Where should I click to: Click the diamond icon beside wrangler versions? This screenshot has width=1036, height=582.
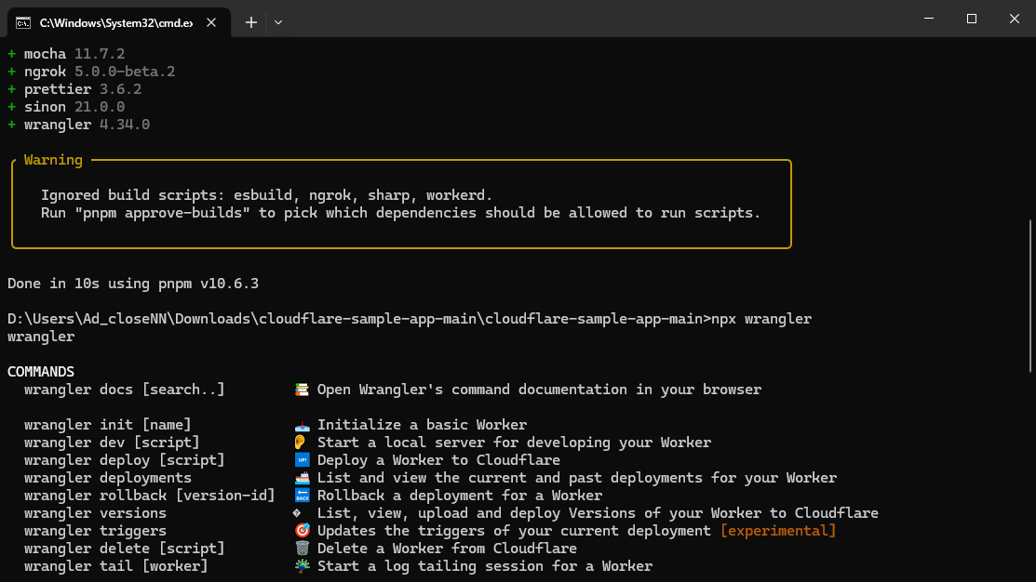pyautogui.click(x=297, y=512)
